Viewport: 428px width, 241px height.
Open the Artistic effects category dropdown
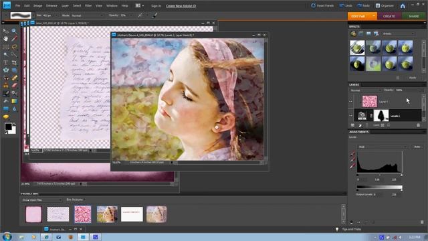(x=398, y=33)
